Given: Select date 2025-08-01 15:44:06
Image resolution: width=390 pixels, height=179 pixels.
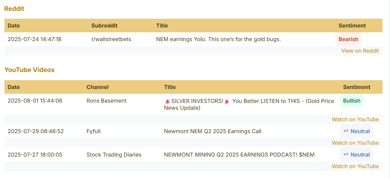Looking at the screenshot, I should pyautogui.click(x=35, y=101).
